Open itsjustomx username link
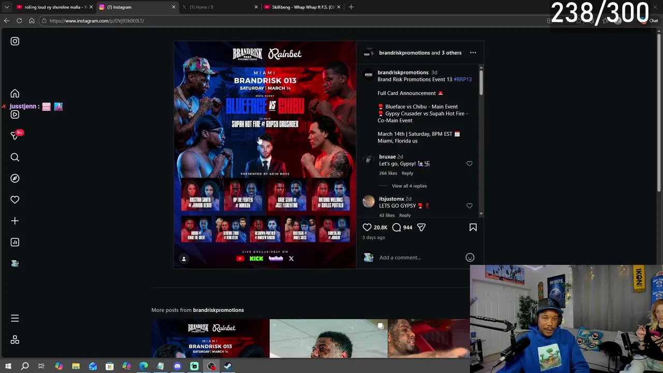 pos(391,198)
